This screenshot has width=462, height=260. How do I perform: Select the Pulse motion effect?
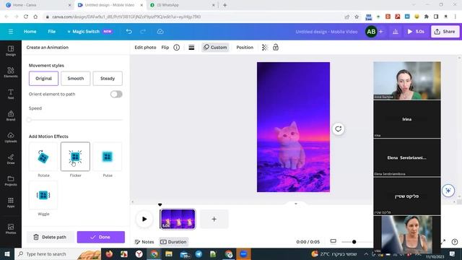[108, 157]
